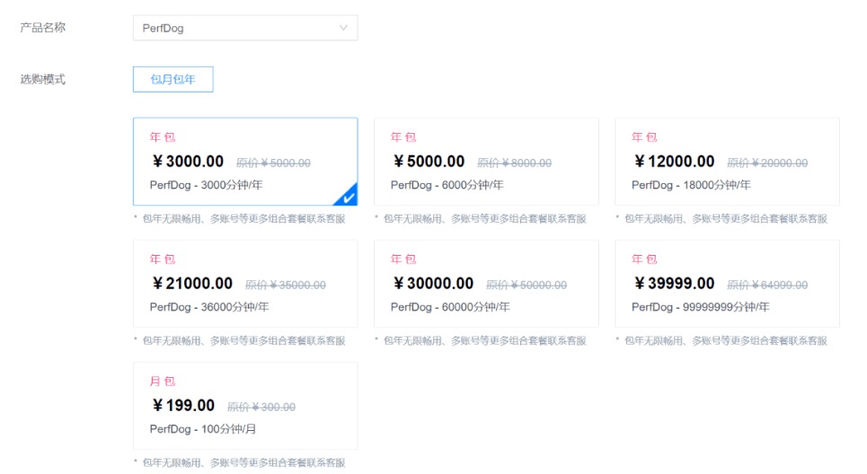The height and width of the screenshot is (474, 867).
Task: Click the 原价¥50000.00 original price text
Action: click(526, 285)
